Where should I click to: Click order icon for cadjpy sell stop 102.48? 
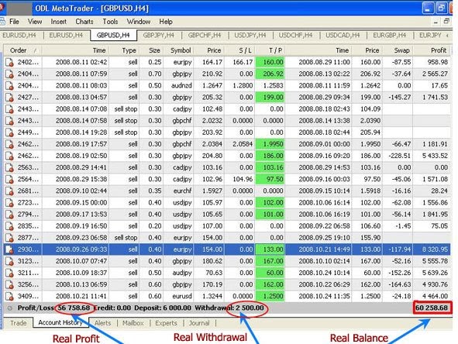click(9, 109)
